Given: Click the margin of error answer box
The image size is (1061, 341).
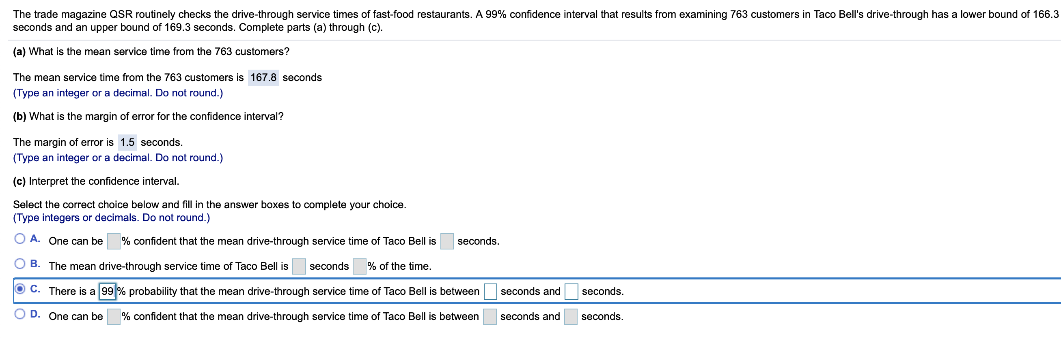Looking at the screenshot, I should pyautogui.click(x=127, y=143).
